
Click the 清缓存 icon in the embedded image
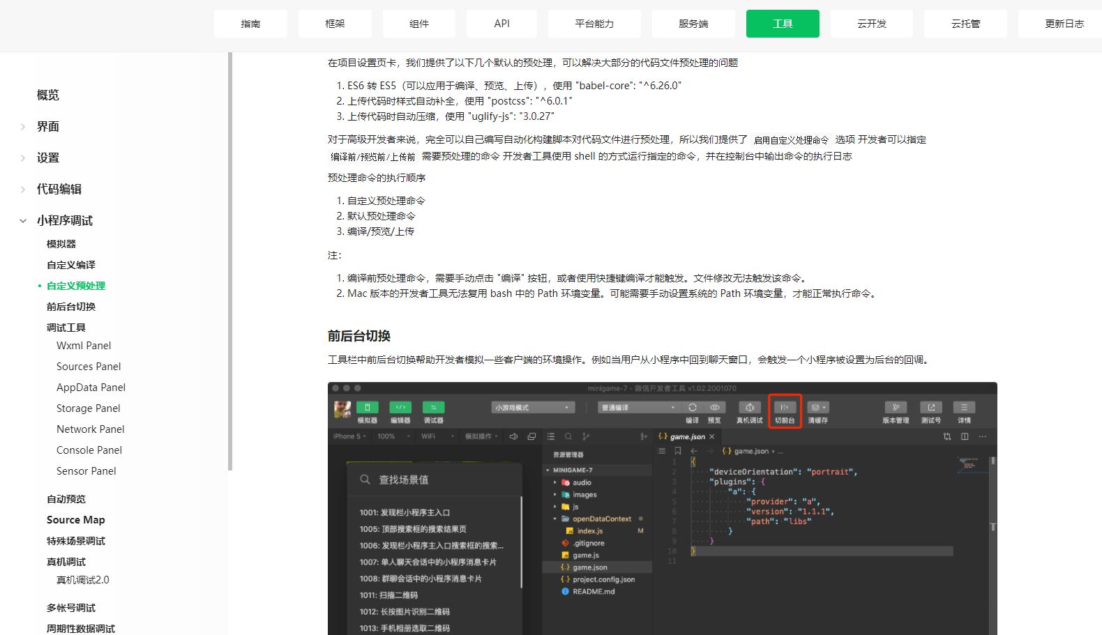coord(818,408)
